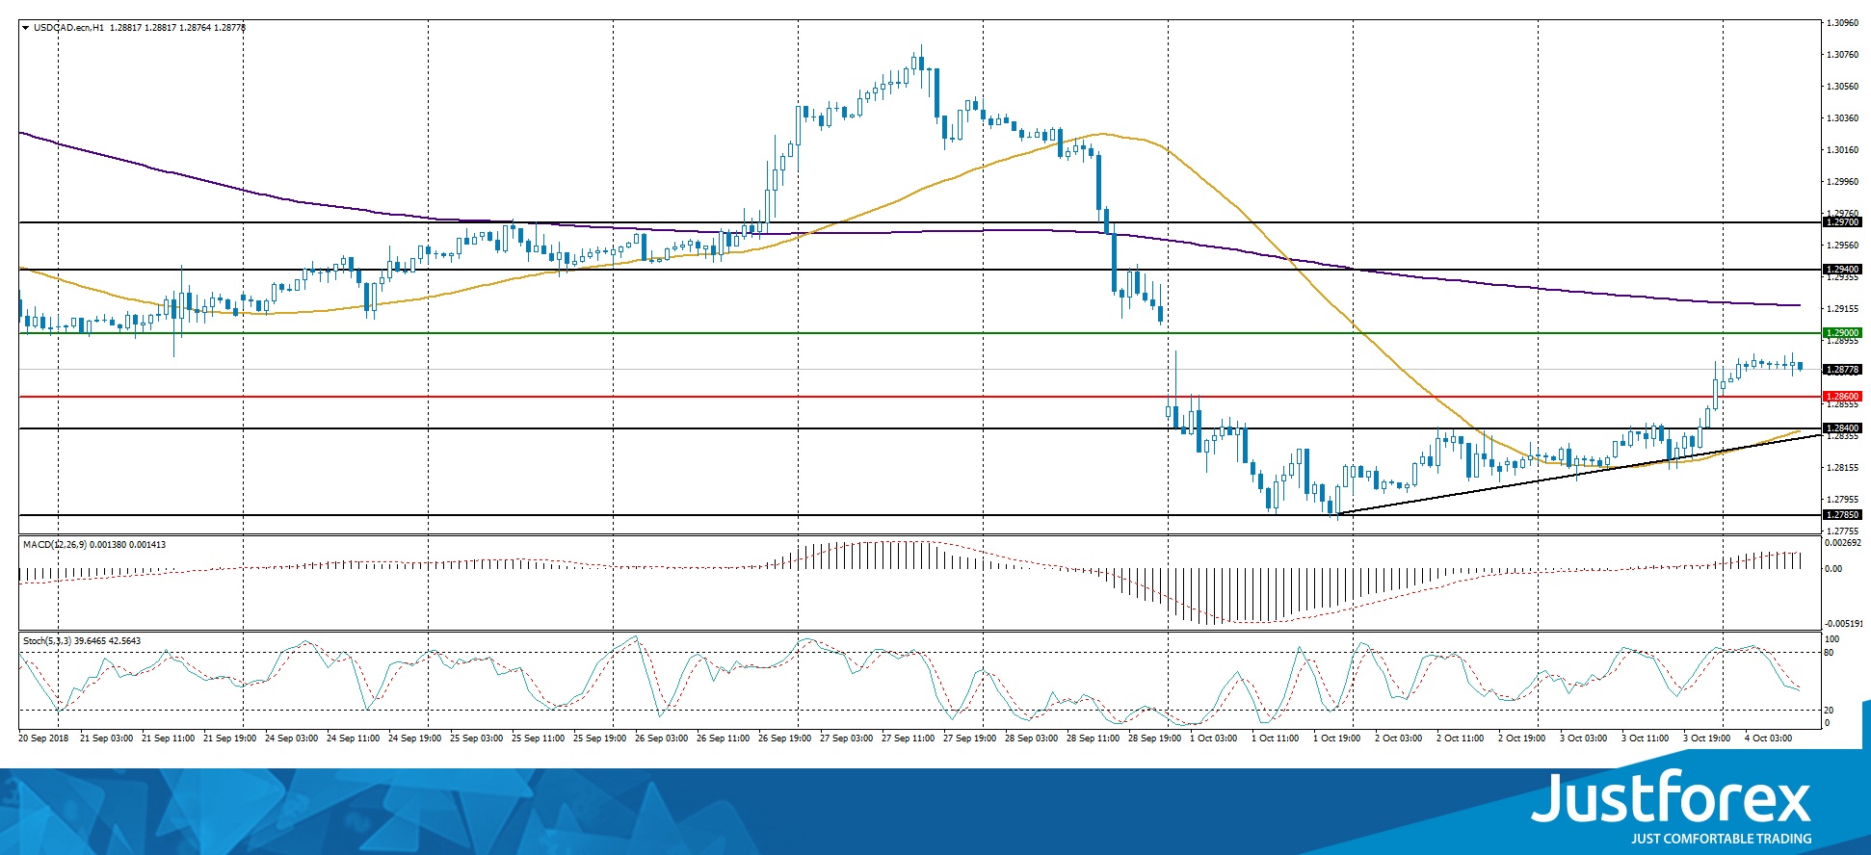This screenshot has height=855, width=1871.
Task: Click the '2 Oct 03:00' time axis label
Action: (x=1398, y=738)
